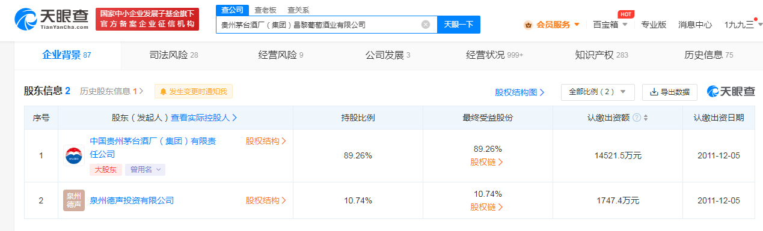
Task: Click the 天眼一下 search button
Action: coord(459,25)
